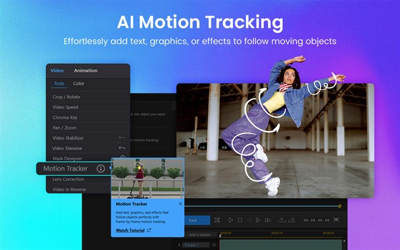Click the snapshot icon right of timecode
400x250 pixels.
tap(336, 220)
